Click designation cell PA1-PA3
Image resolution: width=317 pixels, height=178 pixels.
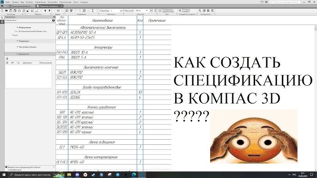62,53
